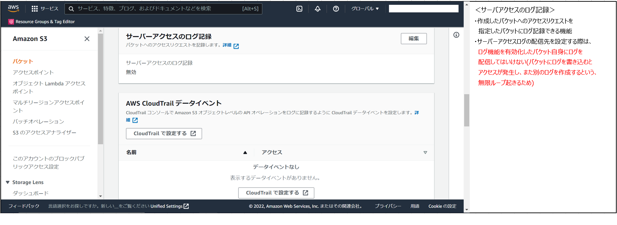This screenshot has width=617, height=225.
Task: Click the lower CloudTrail で設定する button
Action: click(x=276, y=193)
